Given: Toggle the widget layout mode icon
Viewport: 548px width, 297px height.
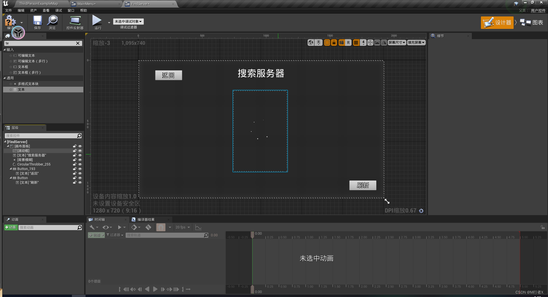Looking at the screenshot, I should [x=341, y=43].
